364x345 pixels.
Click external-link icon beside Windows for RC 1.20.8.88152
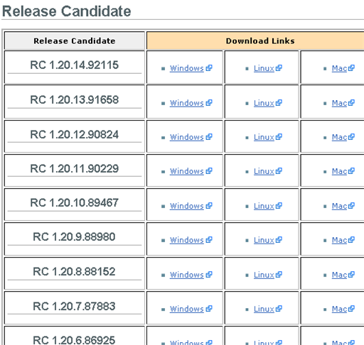point(209,275)
